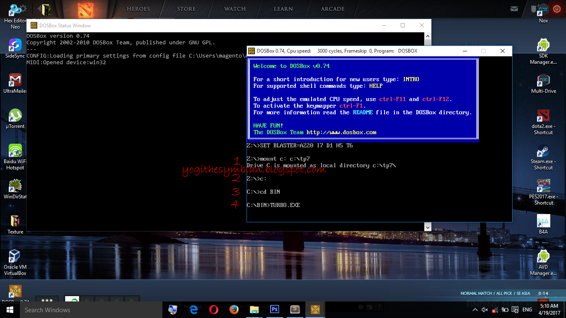Open the Texture folder icon on desktop
The image size is (566, 318).
tap(15, 224)
